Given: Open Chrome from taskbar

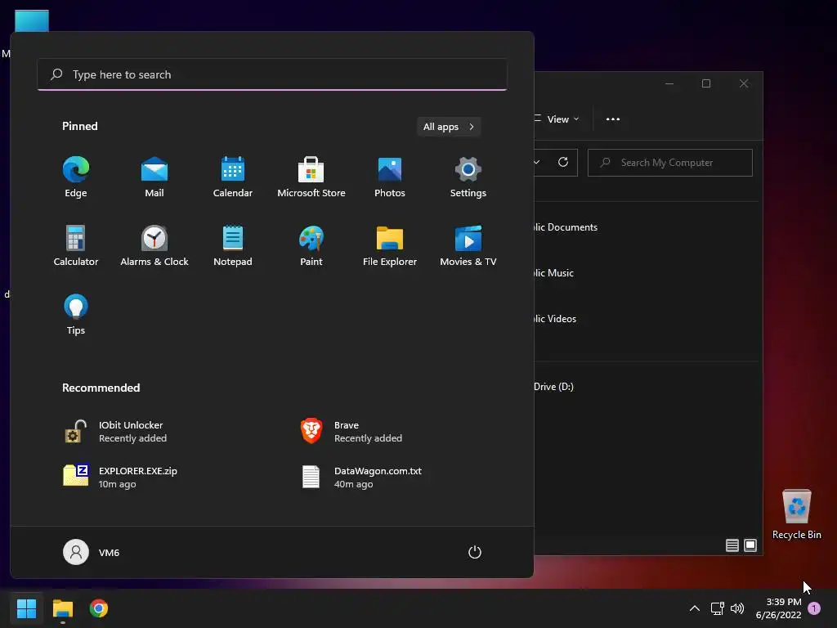Looking at the screenshot, I should [99, 608].
